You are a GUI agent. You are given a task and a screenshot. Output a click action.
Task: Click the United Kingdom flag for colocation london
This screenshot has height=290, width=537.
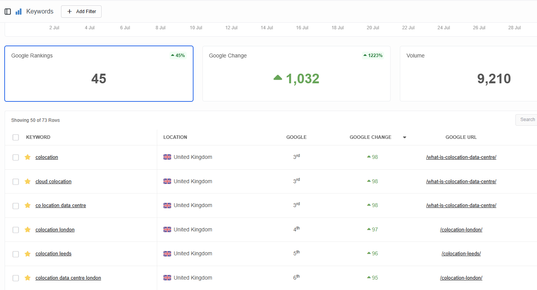point(167,229)
